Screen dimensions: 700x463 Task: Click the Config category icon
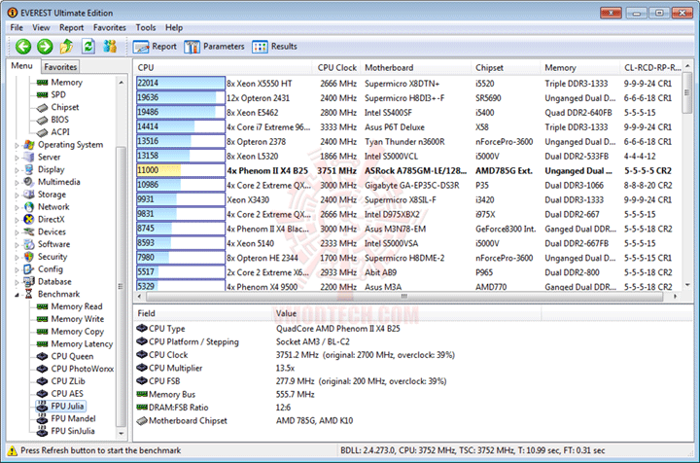click(29, 269)
